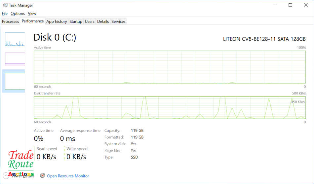The height and width of the screenshot is (184, 314).
Task: Switch to the Users tab
Action: (x=90, y=21)
